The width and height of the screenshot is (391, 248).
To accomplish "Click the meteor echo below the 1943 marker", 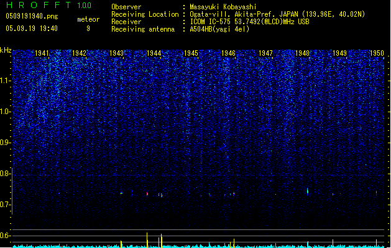I will pyautogui.click(x=121, y=193).
